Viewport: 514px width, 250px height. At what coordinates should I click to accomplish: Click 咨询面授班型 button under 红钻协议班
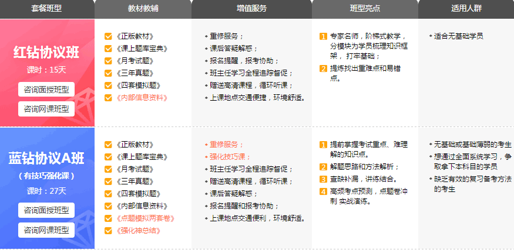(x=46, y=90)
